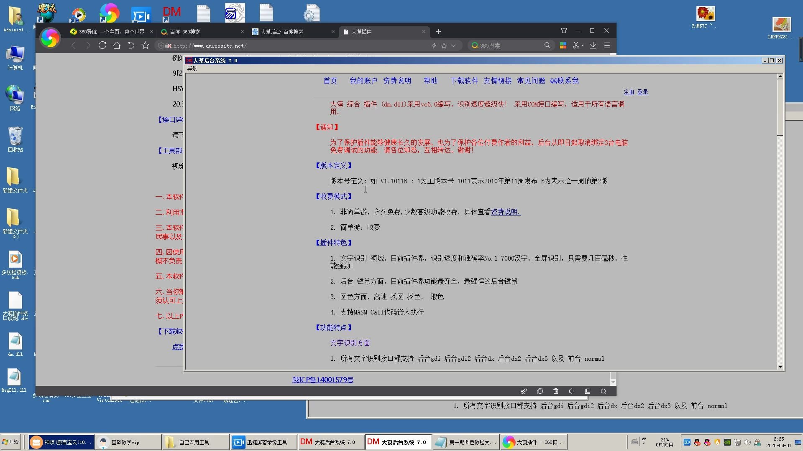Click the lightning speed-mode icon
This screenshot has height=451, width=803.
(434, 46)
